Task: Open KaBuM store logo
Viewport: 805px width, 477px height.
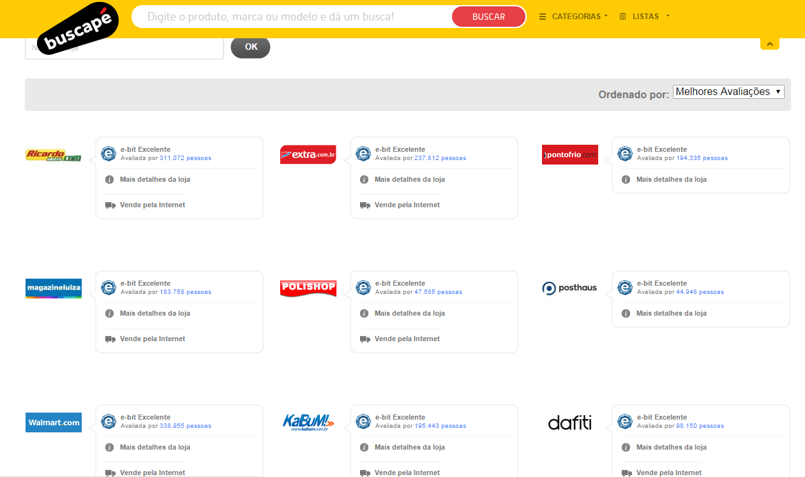Action: pos(308,422)
